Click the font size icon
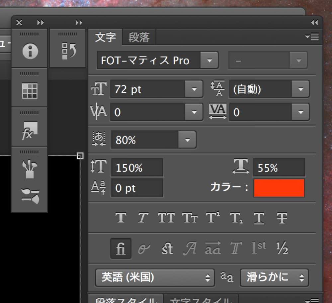 click(99, 89)
